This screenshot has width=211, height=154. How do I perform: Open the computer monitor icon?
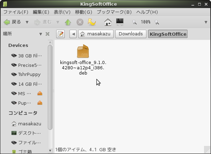pyautogui.click(x=120, y=22)
